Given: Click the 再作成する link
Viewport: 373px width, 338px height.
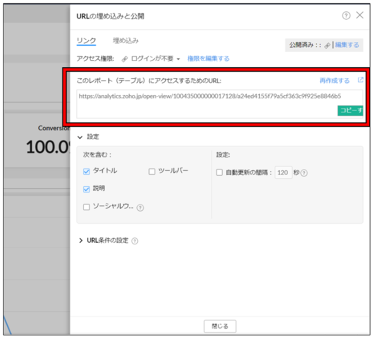Looking at the screenshot, I should pyautogui.click(x=334, y=81).
